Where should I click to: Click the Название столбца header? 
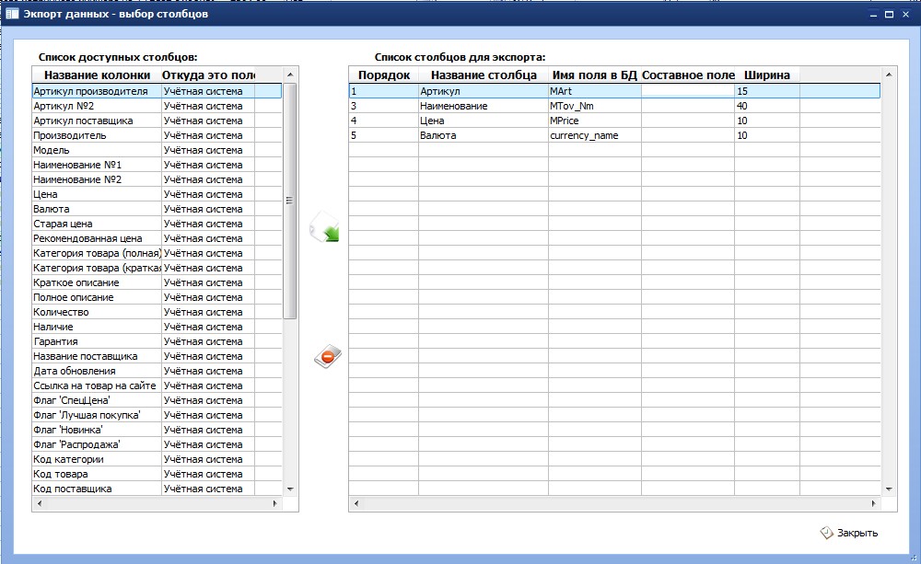point(484,75)
